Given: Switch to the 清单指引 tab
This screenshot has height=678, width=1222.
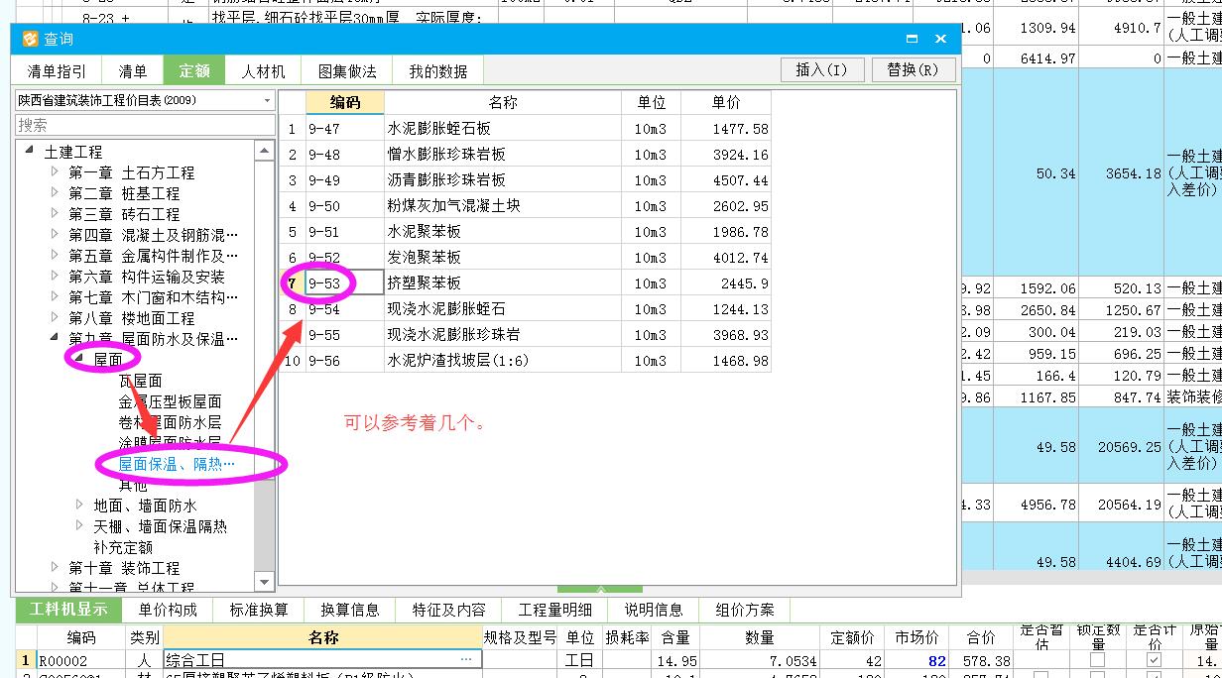Looking at the screenshot, I should [57, 71].
